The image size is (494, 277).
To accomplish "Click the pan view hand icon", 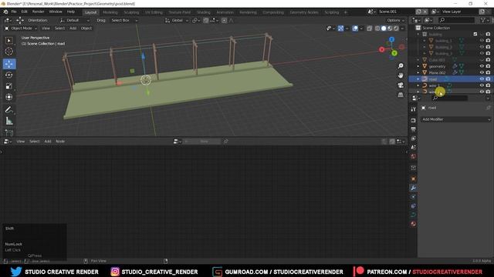I will (401, 75).
